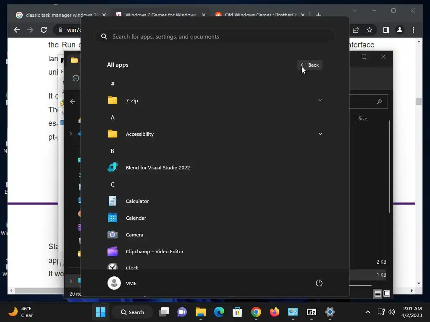430x322 pixels.
Task: Jump to the C letter header
Action: [113, 184]
